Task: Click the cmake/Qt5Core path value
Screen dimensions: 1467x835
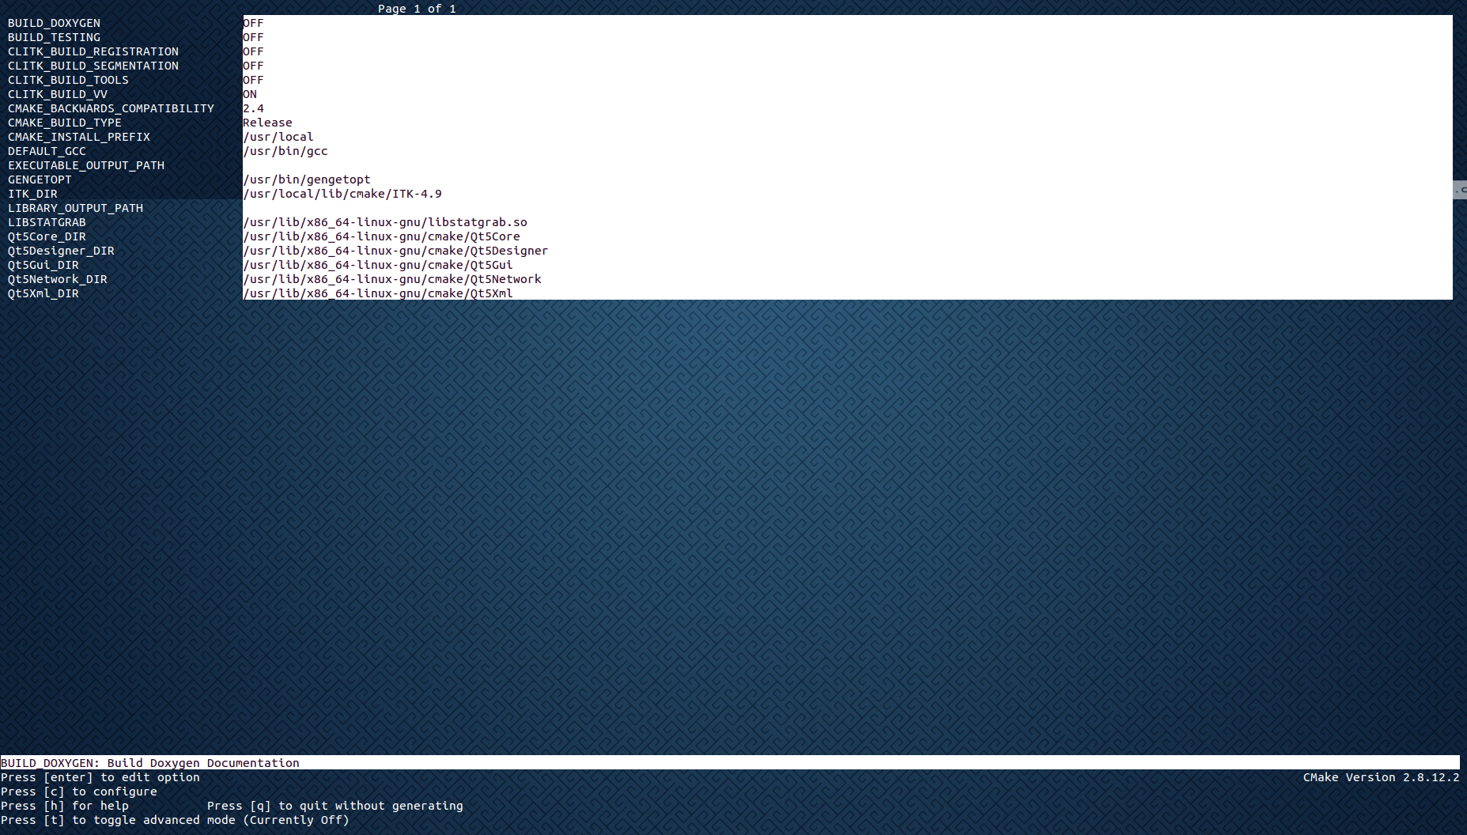Action: pos(381,236)
